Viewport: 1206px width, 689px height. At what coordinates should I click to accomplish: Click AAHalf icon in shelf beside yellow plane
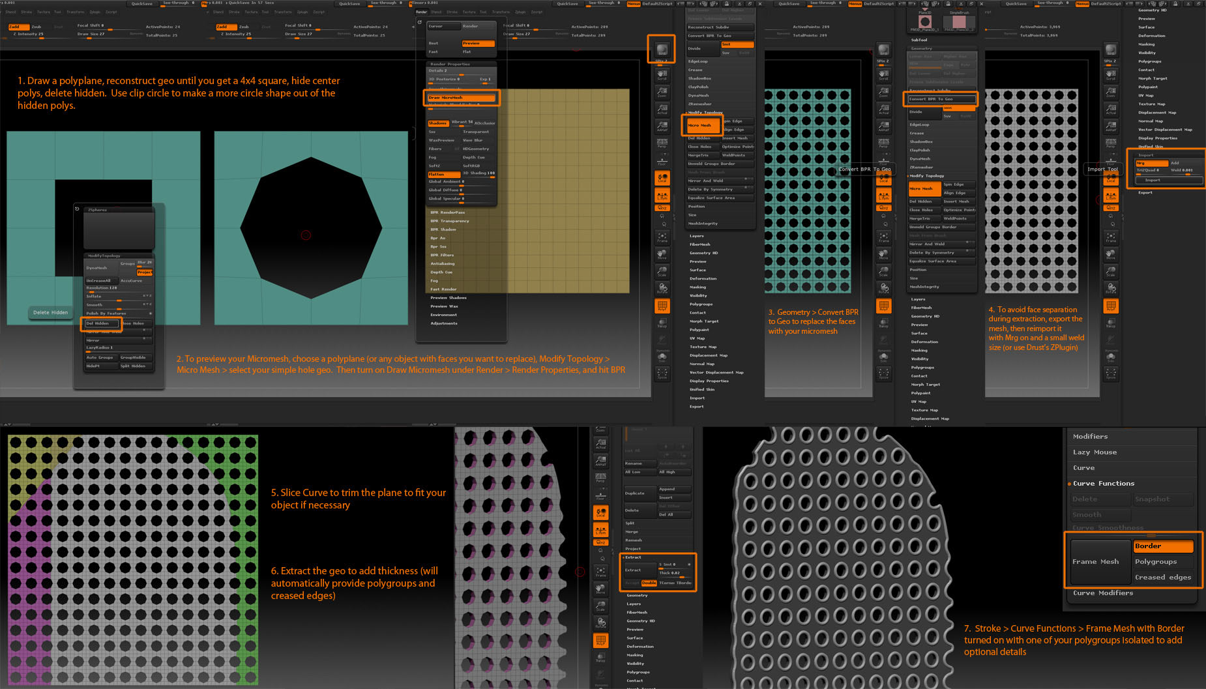(662, 126)
